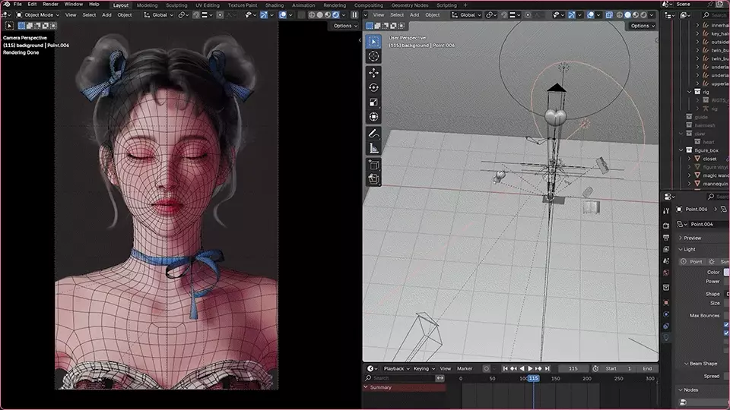This screenshot has width=730, height=410.
Task: Select the Annotate tool in viewport toolbar
Action: click(x=374, y=134)
